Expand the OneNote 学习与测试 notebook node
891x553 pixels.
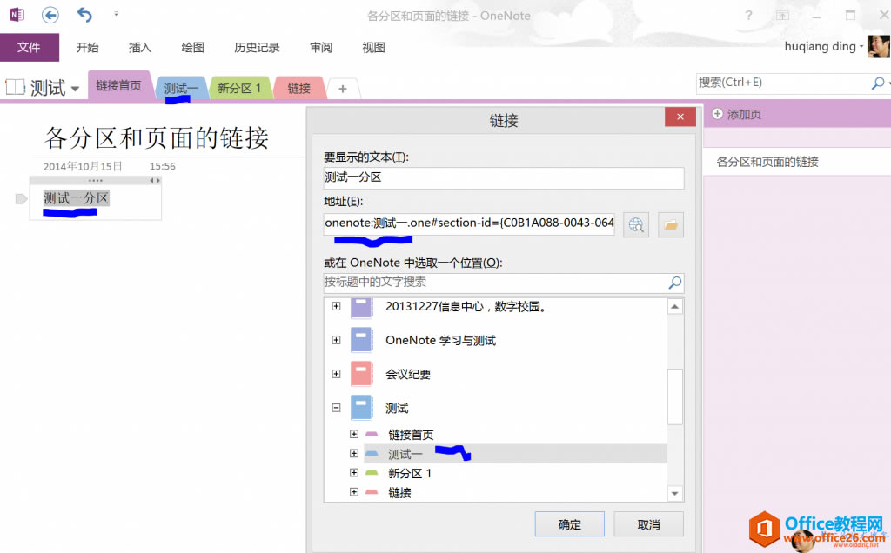pyautogui.click(x=337, y=340)
